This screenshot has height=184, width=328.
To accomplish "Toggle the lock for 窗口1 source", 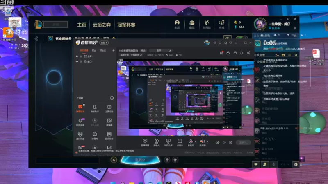I will tap(81, 62).
